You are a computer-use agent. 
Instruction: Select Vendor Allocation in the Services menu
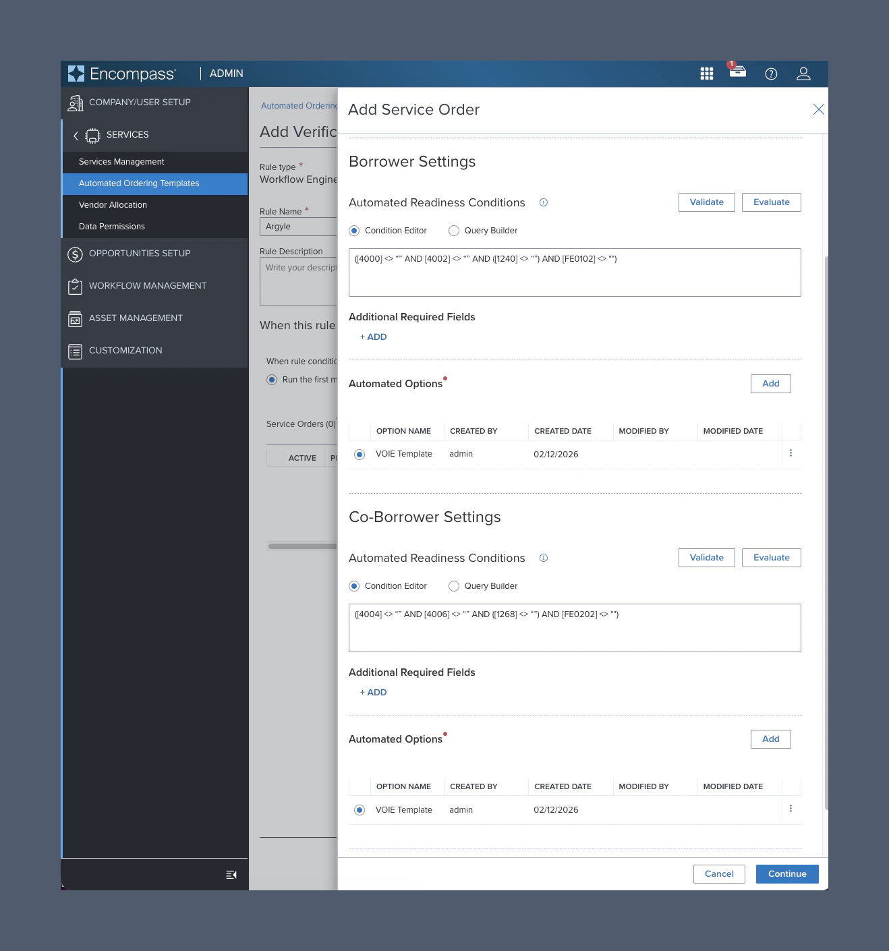[113, 205]
